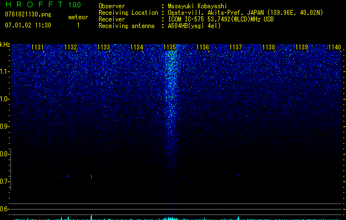Click the 1132 time axis marker
The height and width of the screenshot is (220, 346).
coord(70,47)
